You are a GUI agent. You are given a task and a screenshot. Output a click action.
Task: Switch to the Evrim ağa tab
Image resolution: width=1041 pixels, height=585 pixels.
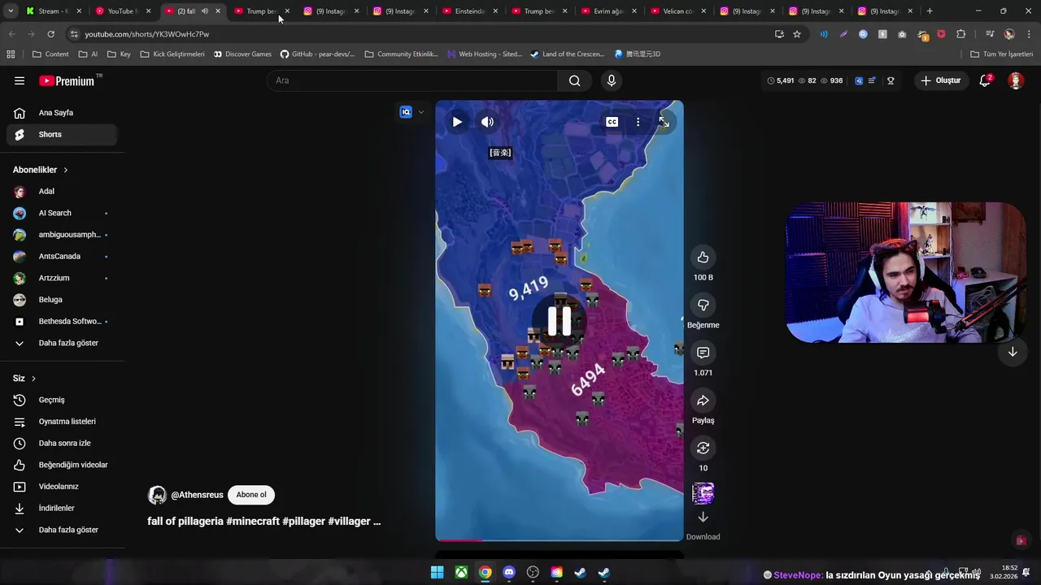pyautogui.click(x=609, y=11)
